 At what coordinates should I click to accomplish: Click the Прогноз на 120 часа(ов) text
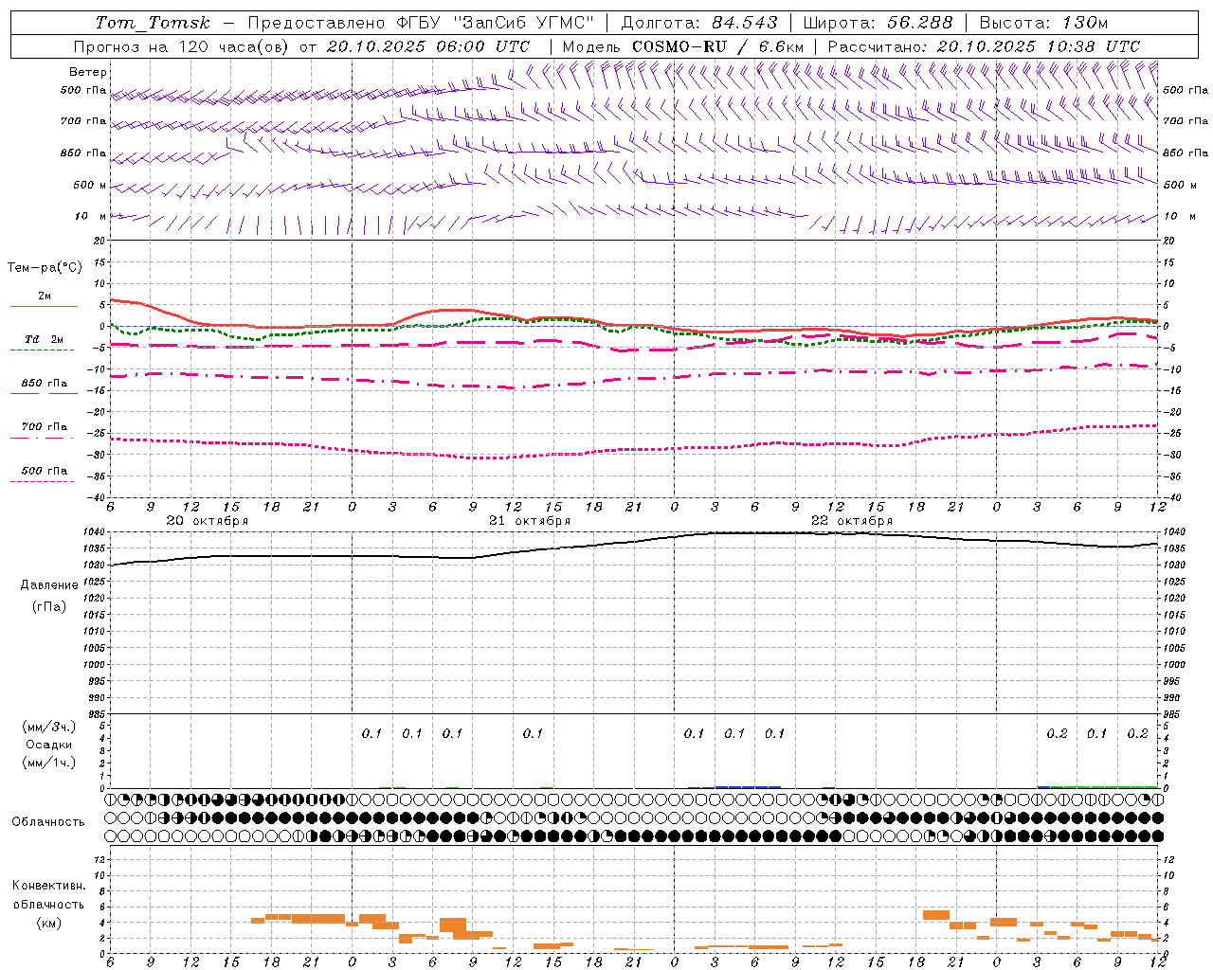click(183, 46)
